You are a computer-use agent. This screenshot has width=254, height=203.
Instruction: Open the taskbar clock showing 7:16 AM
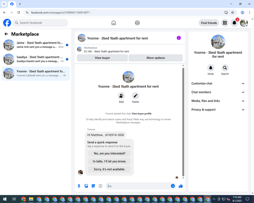click(237, 199)
